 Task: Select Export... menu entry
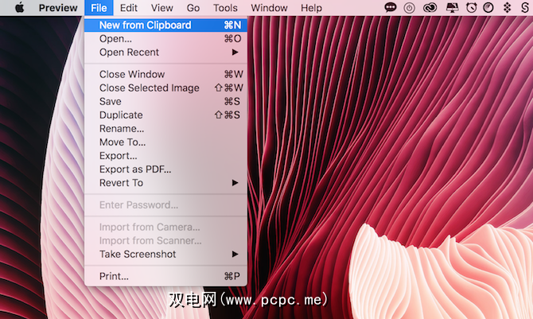point(165,156)
